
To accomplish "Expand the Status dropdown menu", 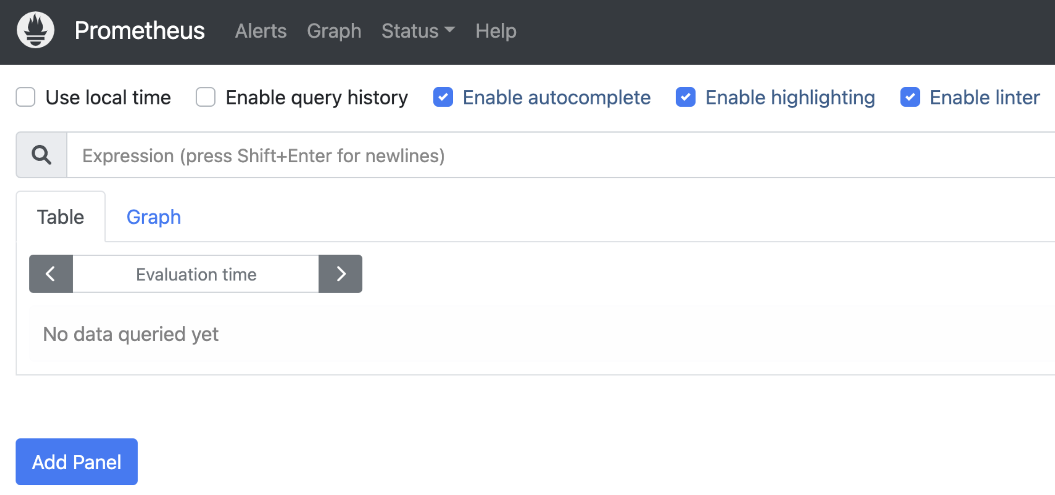I will (x=418, y=31).
